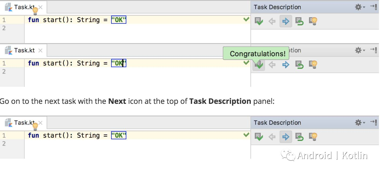The height and width of the screenshot is (172, 380).
Task: Click the Congratulations! balloon
Action: coord(257,54)
